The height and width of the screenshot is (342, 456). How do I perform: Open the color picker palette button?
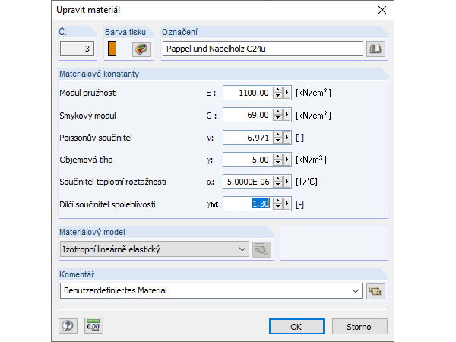point(141,49)
